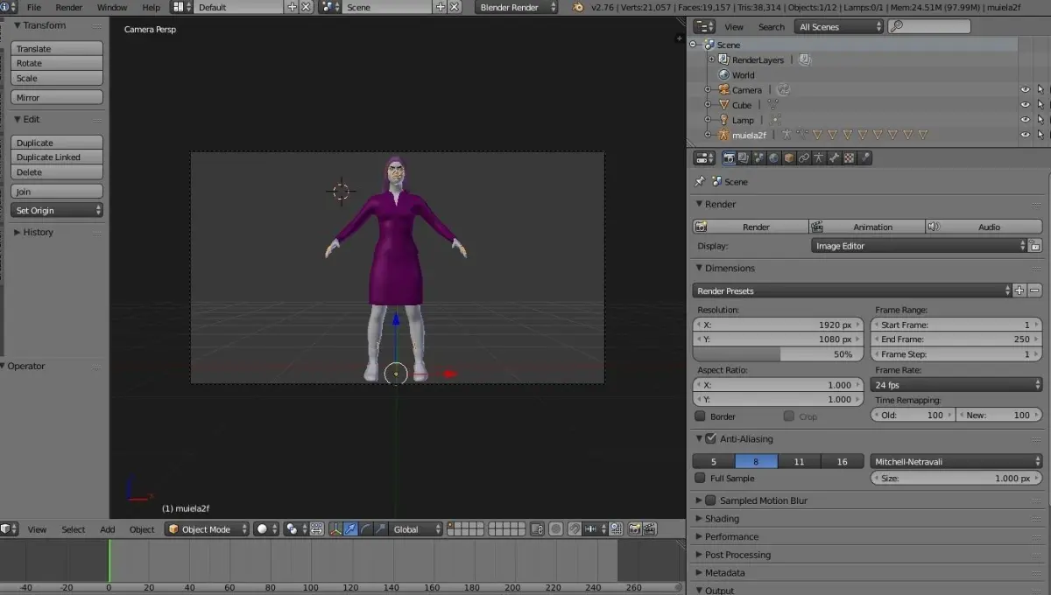The width and height of the screenshot is (1051, 595).
Task: Click the Blender logo in info header
Action: tap(578, 7)
